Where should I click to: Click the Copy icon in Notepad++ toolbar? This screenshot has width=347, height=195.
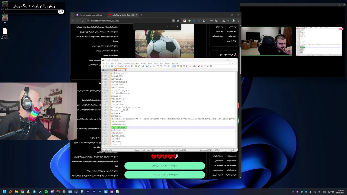coord(129,66)
